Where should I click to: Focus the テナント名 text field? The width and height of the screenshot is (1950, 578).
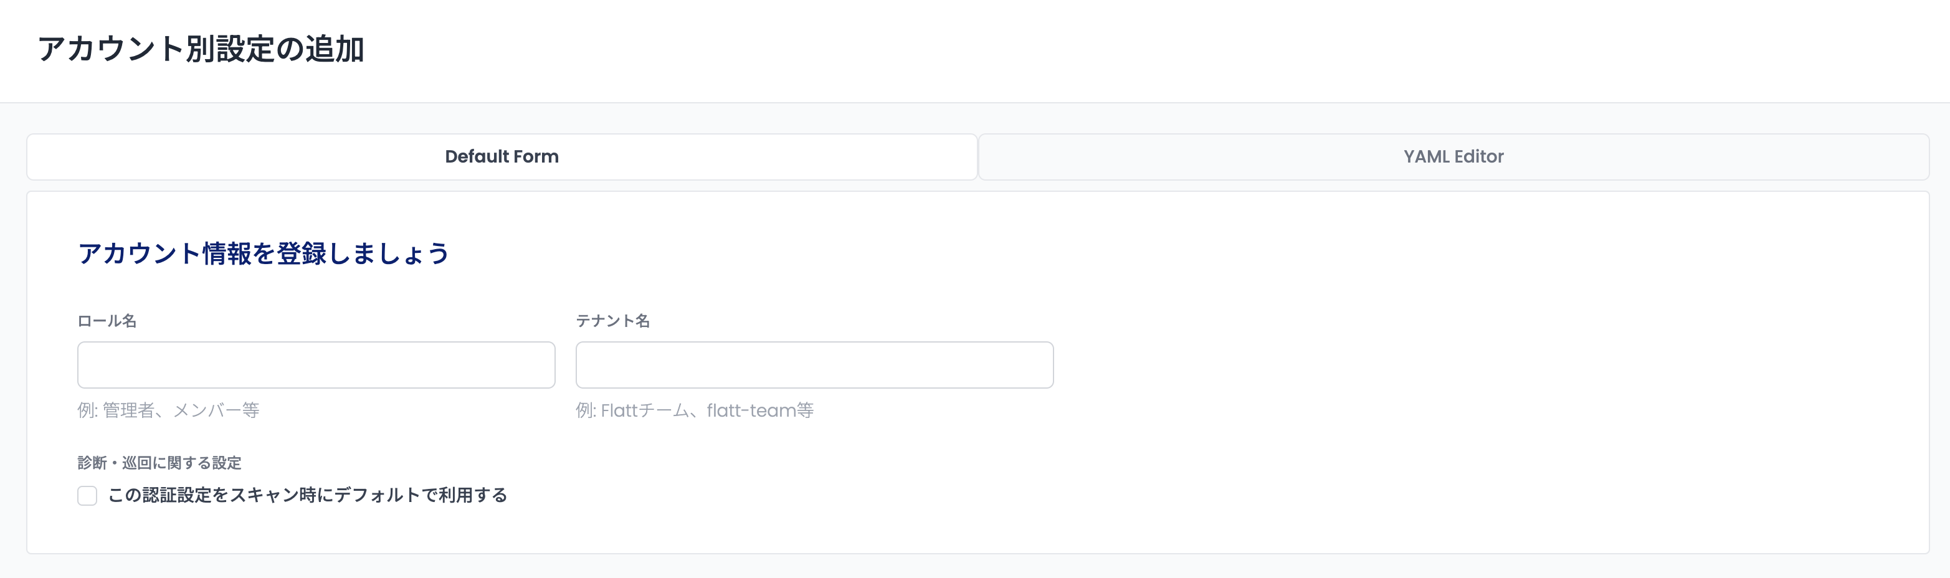814,364
